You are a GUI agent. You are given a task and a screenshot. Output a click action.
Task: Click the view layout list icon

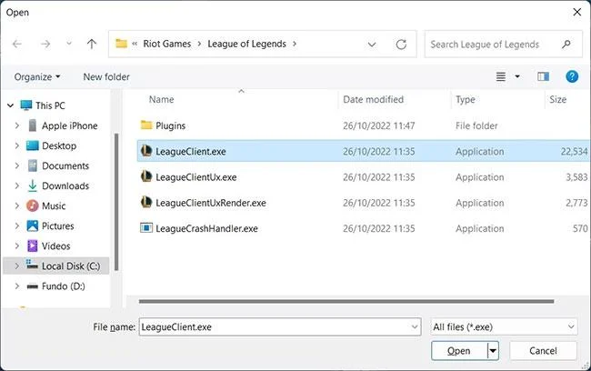pyautogui.click(x=501, y=76)
